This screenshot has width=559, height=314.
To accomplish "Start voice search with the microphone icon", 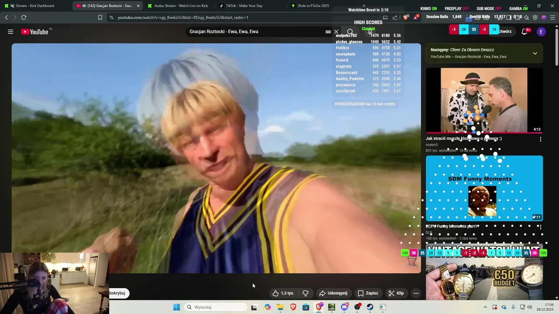I will click(x=370, y=32).
